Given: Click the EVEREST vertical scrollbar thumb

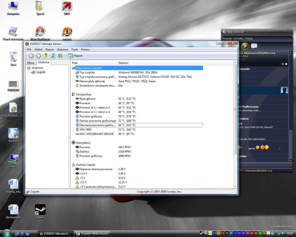Looking at the screenshot, I should click(x=235, y=109).
